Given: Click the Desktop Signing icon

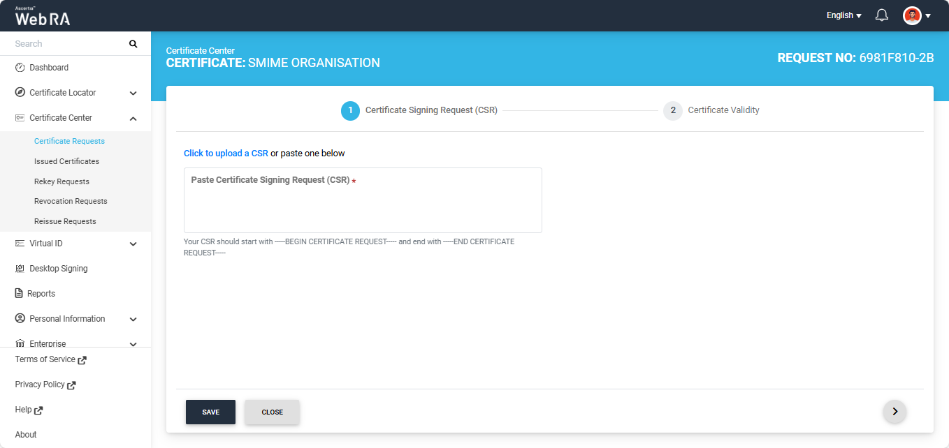Looking at the screenshot, I should point(20,269).
